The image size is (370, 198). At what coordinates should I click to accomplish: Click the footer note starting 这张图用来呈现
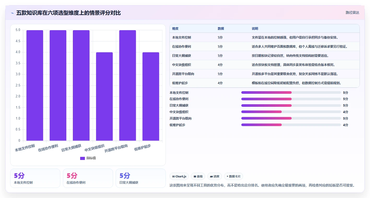(263, 185)
